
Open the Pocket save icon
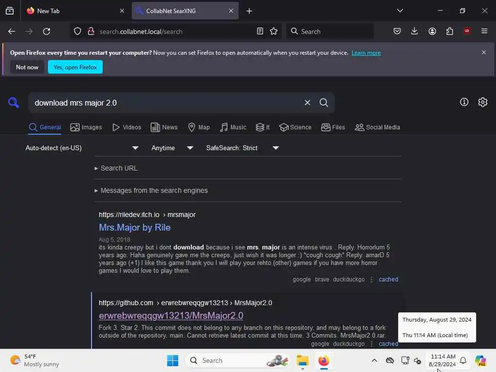pyautogui.click(x=397, y=31)
